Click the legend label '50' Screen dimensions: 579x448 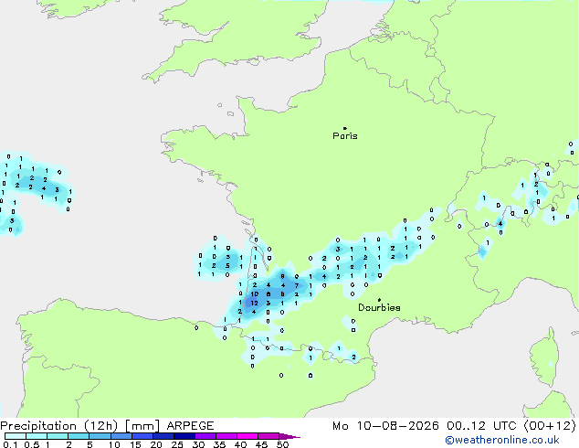282,444
